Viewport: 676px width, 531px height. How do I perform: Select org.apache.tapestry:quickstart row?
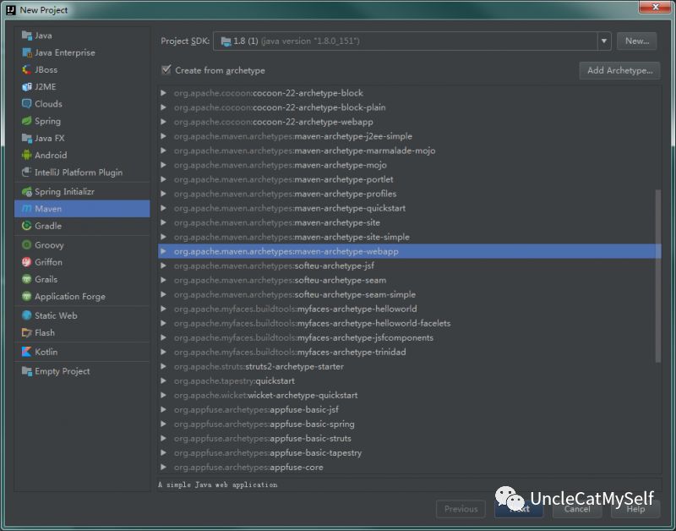[409, 380]
